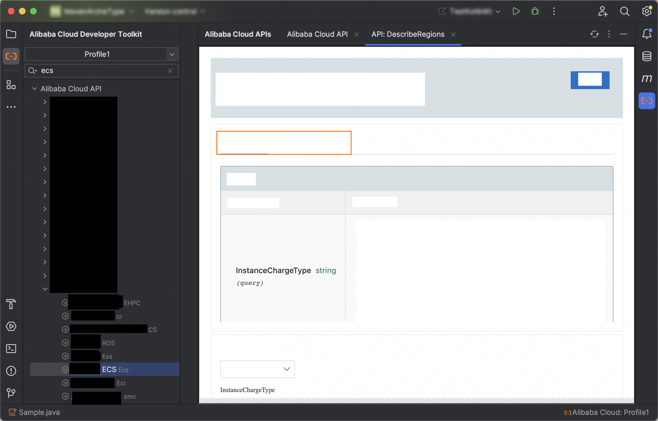Open IDE settings gear

(647, 11)
